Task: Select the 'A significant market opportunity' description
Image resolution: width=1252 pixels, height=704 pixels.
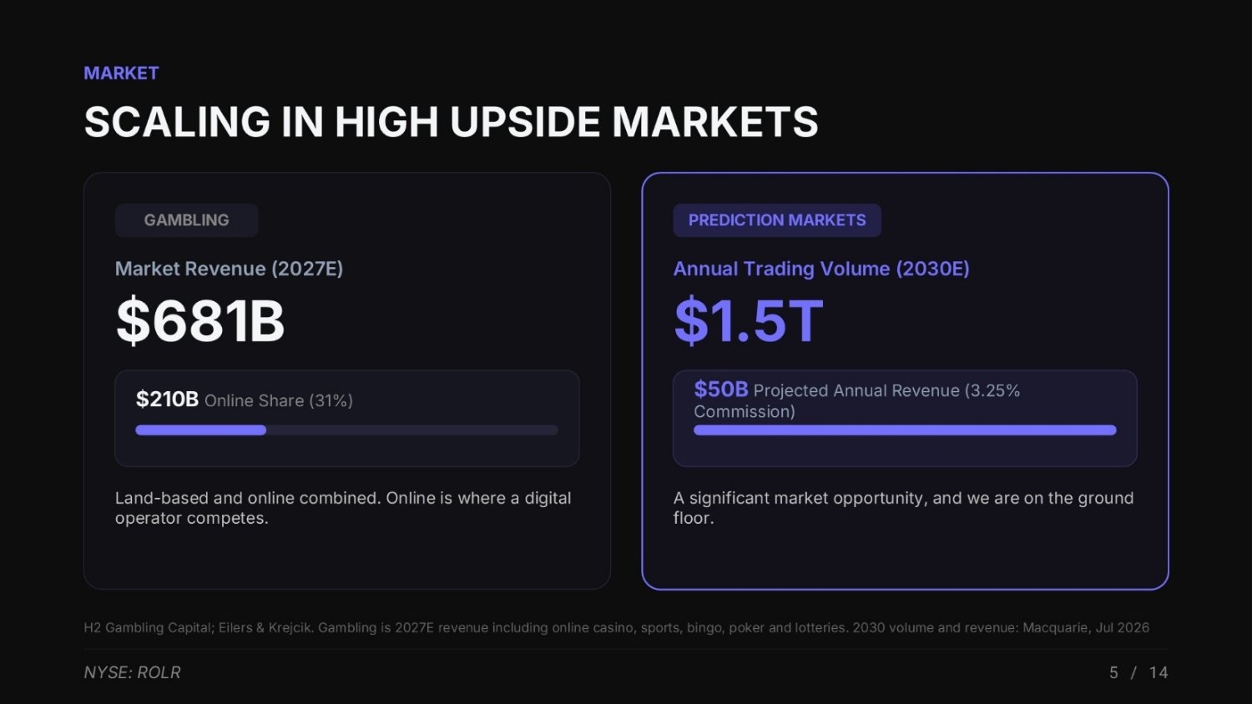Action: click(x=904, y=508)
